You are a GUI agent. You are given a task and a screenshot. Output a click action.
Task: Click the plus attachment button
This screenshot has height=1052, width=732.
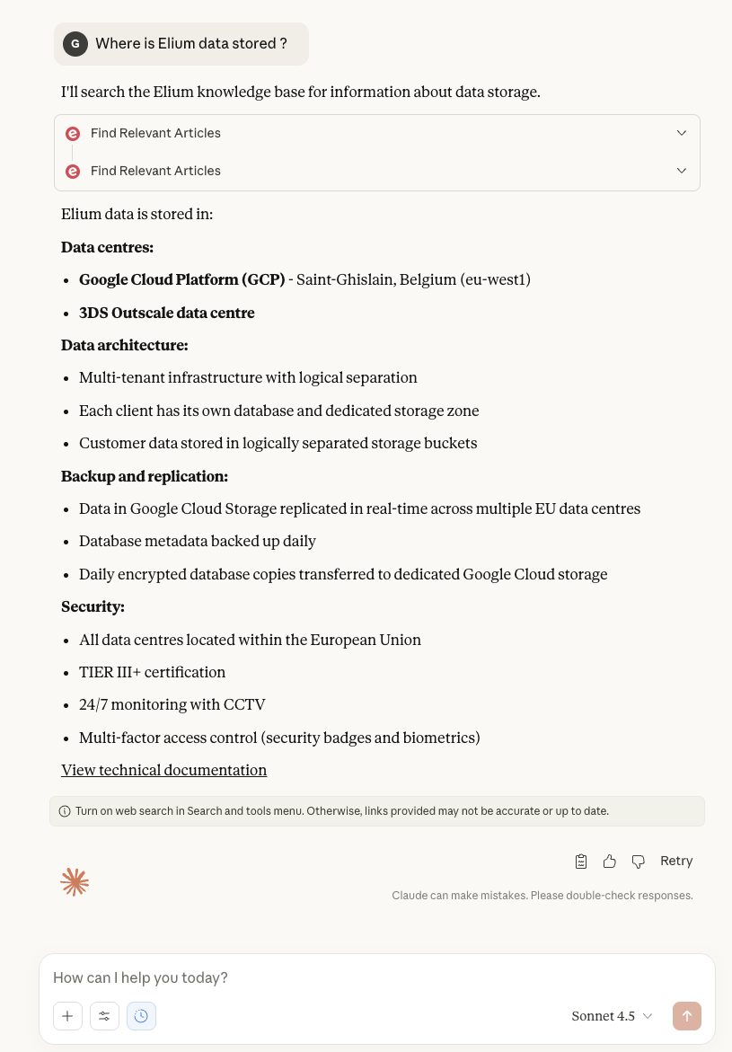(67, 1016)
